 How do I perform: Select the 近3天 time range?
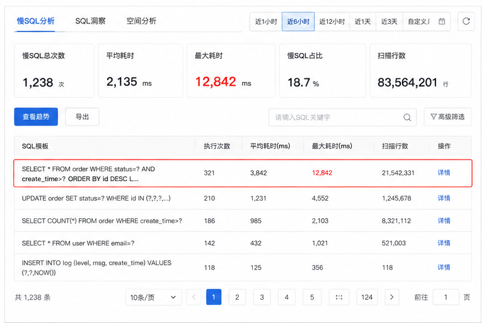(389, 21)
